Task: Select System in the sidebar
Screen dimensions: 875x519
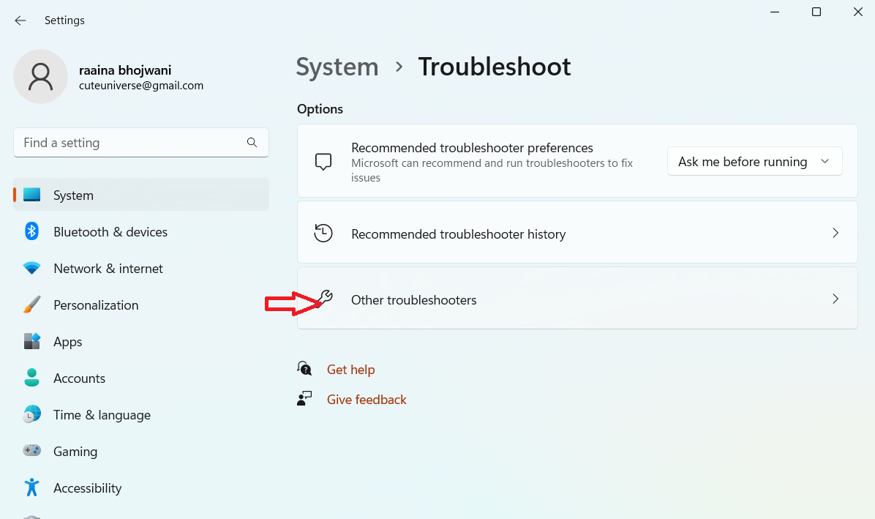Action: (x=73, y=195)
